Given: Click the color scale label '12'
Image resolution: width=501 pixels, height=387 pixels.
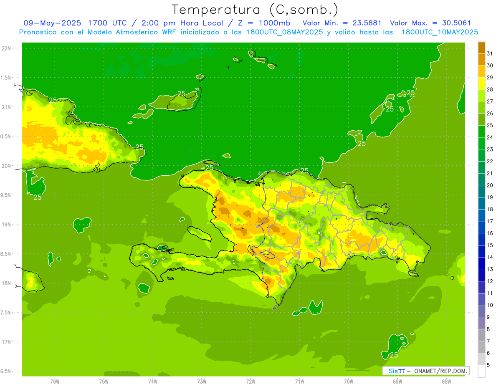Looking at the screenshot, I should pos(490,281).
